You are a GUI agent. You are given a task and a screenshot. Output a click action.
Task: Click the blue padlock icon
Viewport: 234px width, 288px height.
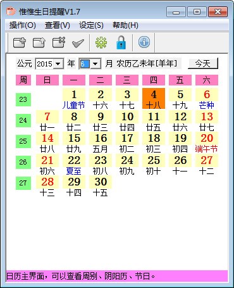pyautogui.click(x=121, y=42)
